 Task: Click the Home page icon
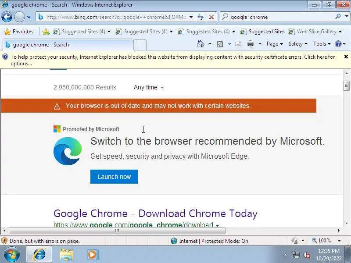(201, 44)
